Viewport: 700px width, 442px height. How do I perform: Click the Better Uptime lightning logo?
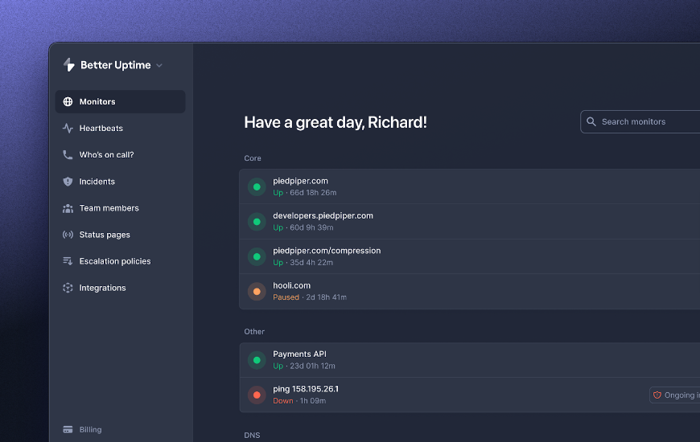(68, 65)
